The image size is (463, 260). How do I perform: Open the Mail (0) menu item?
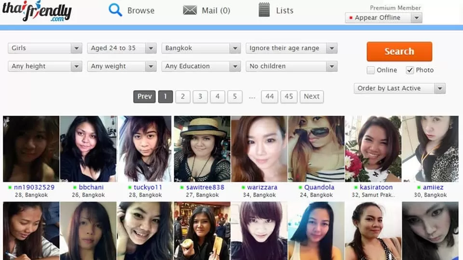(x=215, y=11)
